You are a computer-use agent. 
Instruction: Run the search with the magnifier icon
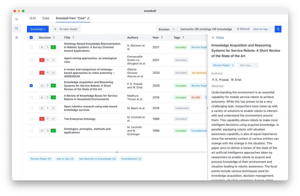click(278, 29)
